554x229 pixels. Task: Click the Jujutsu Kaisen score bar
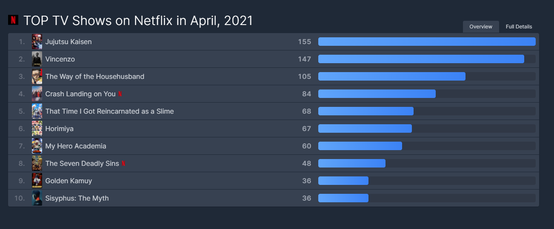pos(427,42)
